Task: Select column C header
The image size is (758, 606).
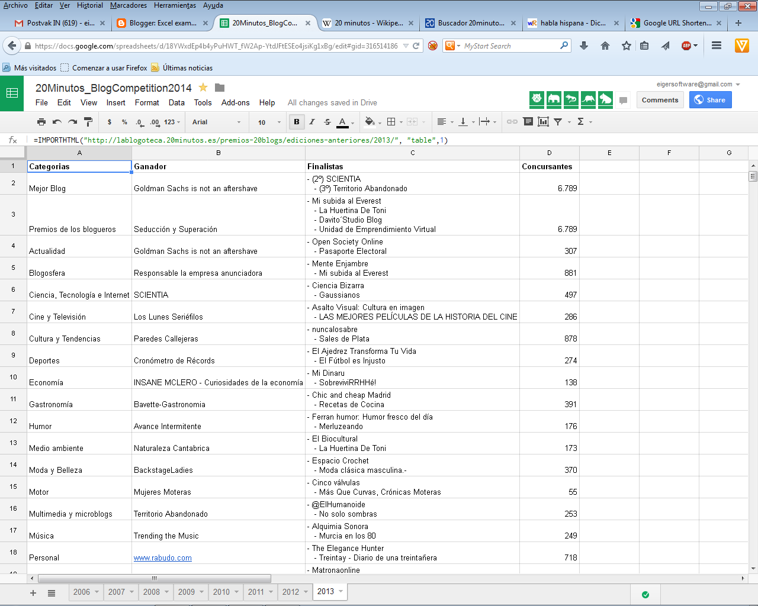Action: [413, 153]
